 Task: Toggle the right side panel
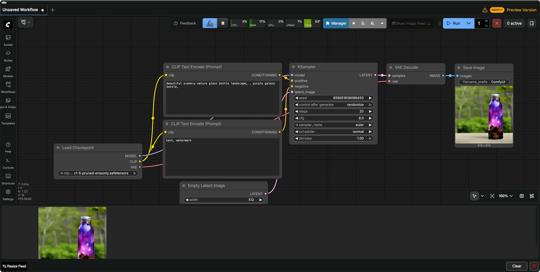pyautogui.click(x=532, y=23)
